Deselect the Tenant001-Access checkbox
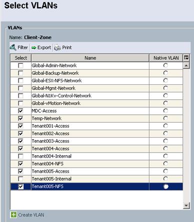This screenshot has height=222, width=194. click(x=20, y=126)
